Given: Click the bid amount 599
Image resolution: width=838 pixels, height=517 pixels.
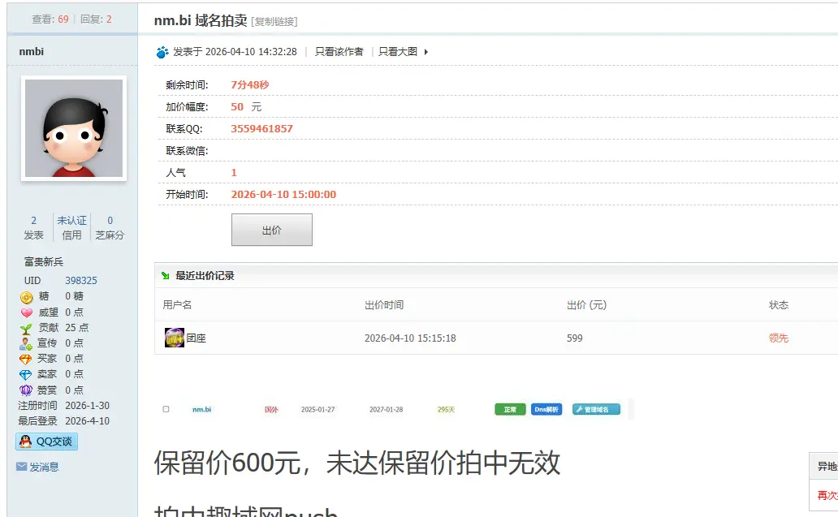Looking at the screenshot, I should [x=575, y=338].
